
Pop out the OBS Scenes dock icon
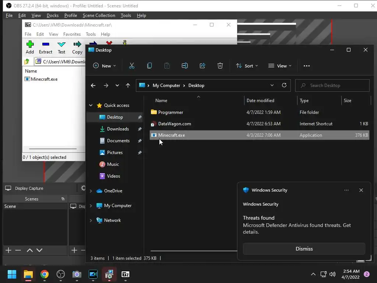[x=63, y=199]
